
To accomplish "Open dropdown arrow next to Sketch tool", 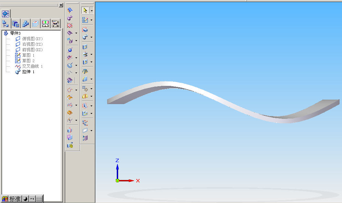I will coord(91,20).
